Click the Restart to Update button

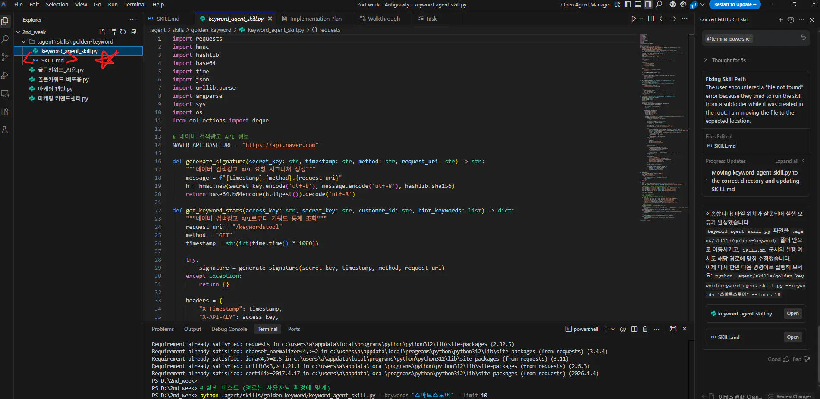735,5
